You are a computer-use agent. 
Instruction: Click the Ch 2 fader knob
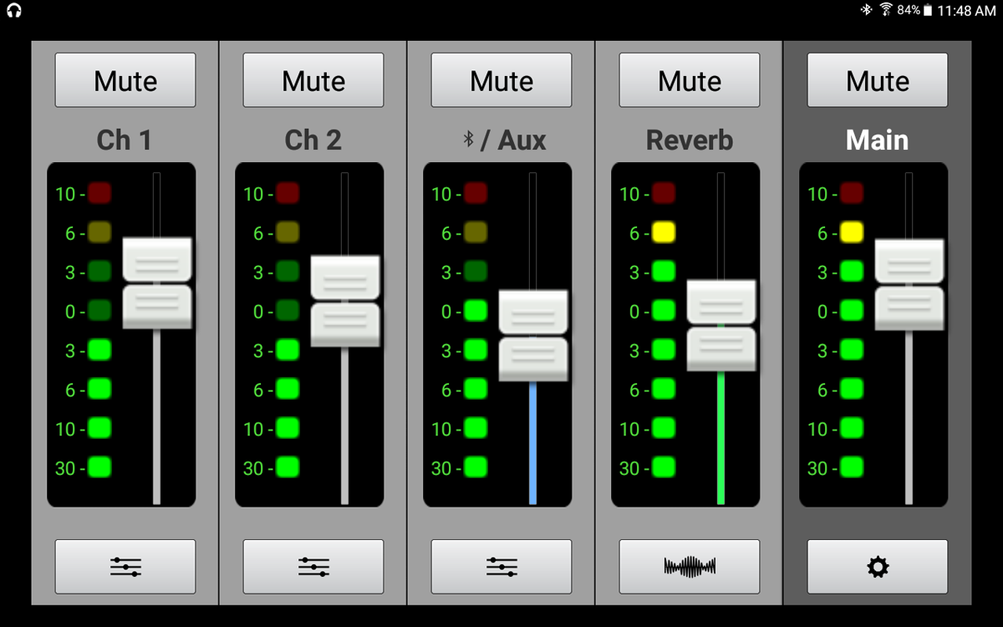[345, 301]
